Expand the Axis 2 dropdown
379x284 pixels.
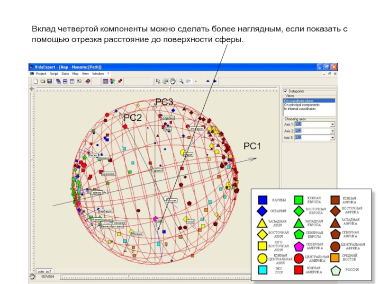[333, 131]
